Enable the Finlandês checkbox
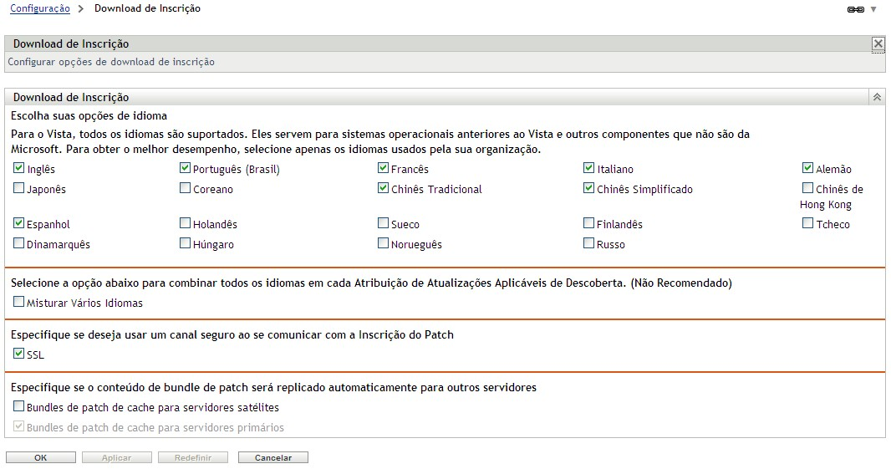 coord(588,223)
